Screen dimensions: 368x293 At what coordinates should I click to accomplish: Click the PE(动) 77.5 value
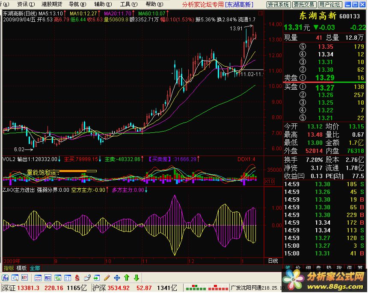pos(359,176)
